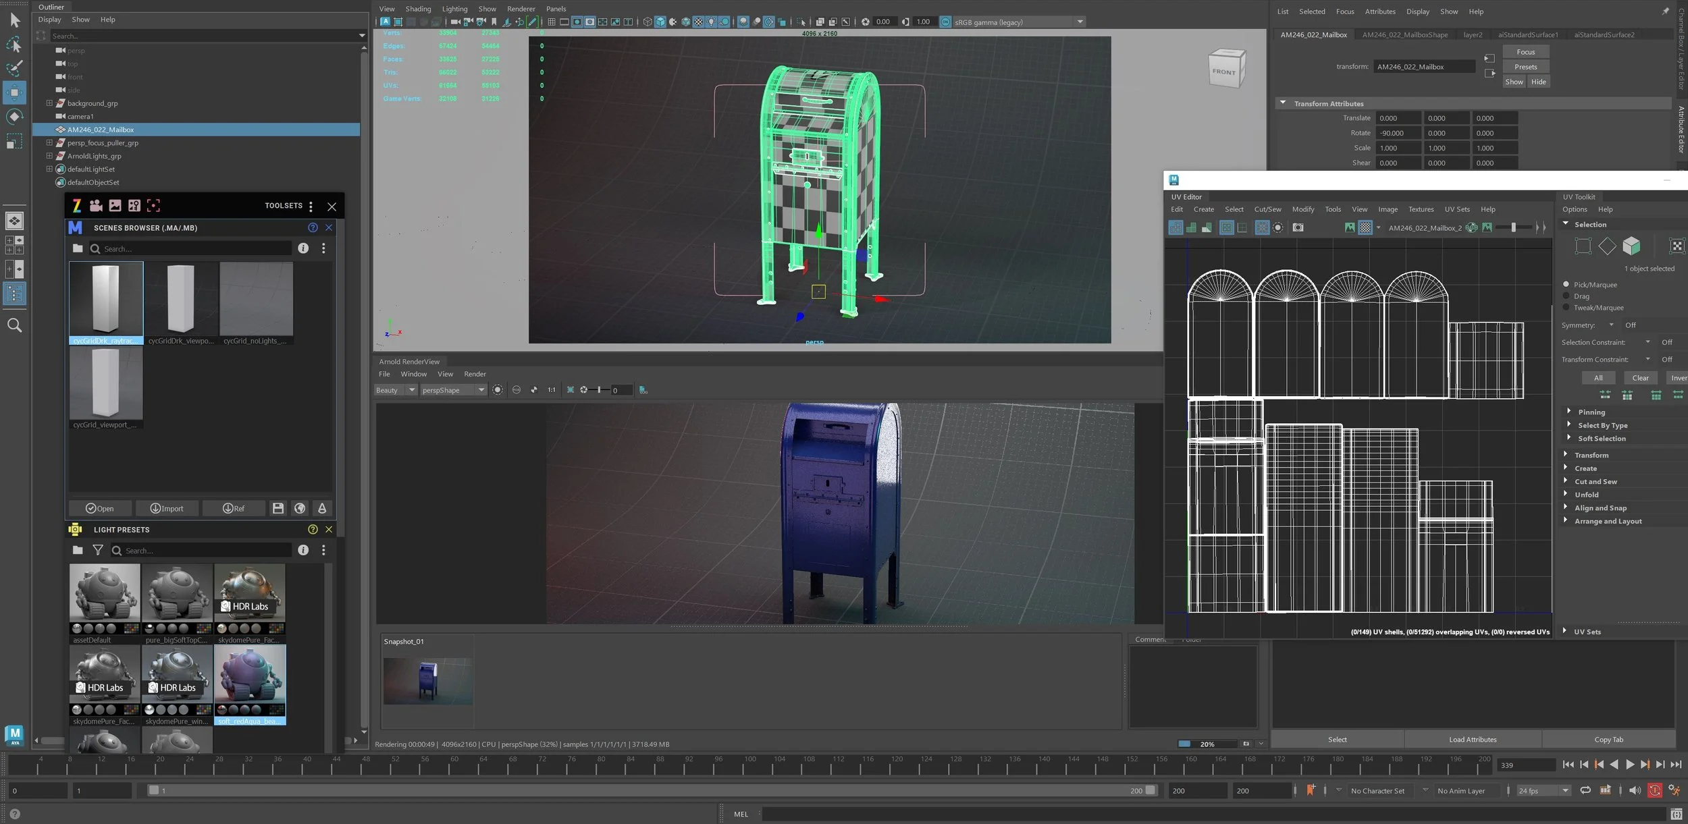
Task: Expand the background_grp node in Outliner
Action: (x=49, y=103)
